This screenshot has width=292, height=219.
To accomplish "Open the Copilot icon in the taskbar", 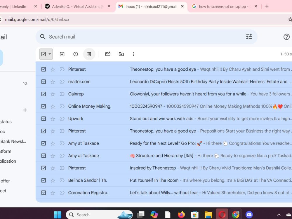I will 154,215.
